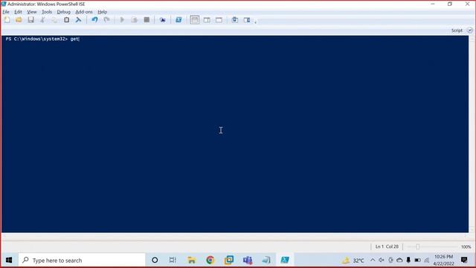
Task: Open File Explorer from the taskbar
Action: tap(192, 260)
